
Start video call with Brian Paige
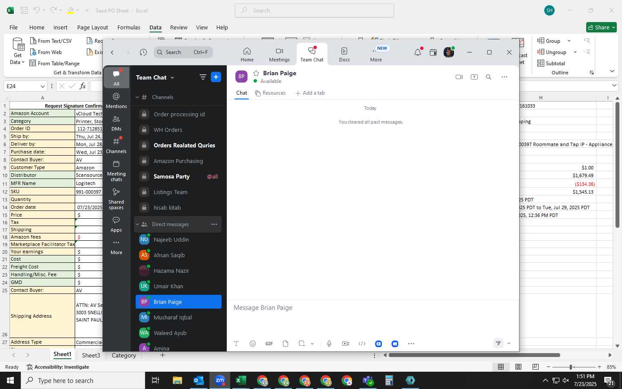click(x=459, y=77)
